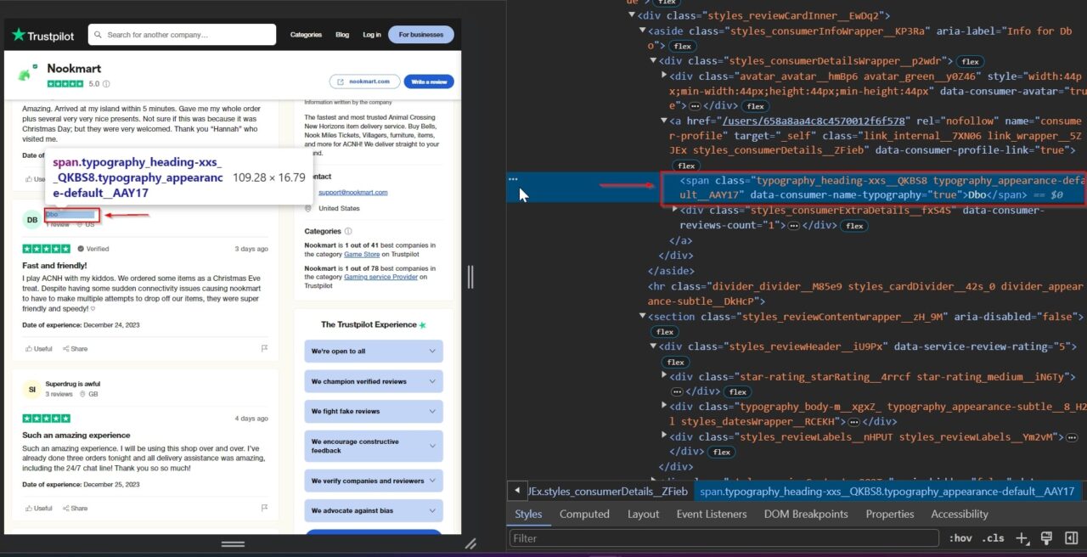Toggle flex badge under reviewHeader div

(675, 362)
